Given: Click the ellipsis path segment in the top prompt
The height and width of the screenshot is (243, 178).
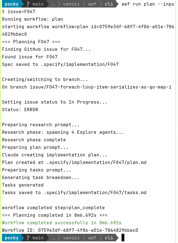Looking at the screenshot, I should pyautogui.click(x=53, y=4).
